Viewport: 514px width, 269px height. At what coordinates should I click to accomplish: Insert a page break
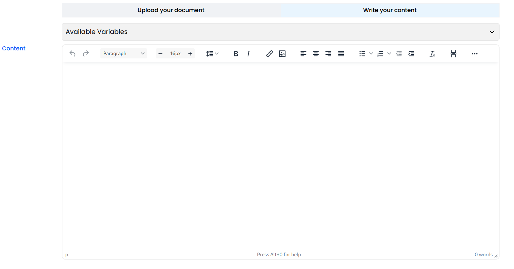(x=453, y=53)
